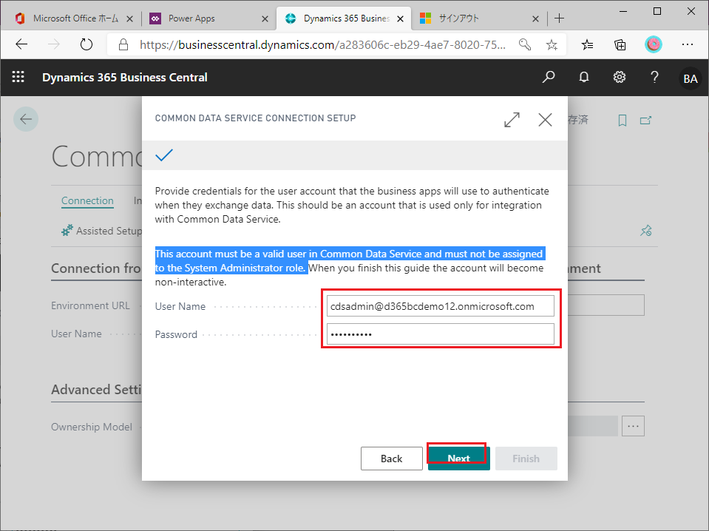
Task: Click the lock icon in address bar
Action: coord(123,44)
